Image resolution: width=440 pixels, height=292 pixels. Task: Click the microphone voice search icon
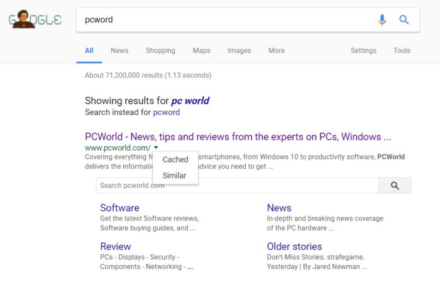tap(382, 20)
